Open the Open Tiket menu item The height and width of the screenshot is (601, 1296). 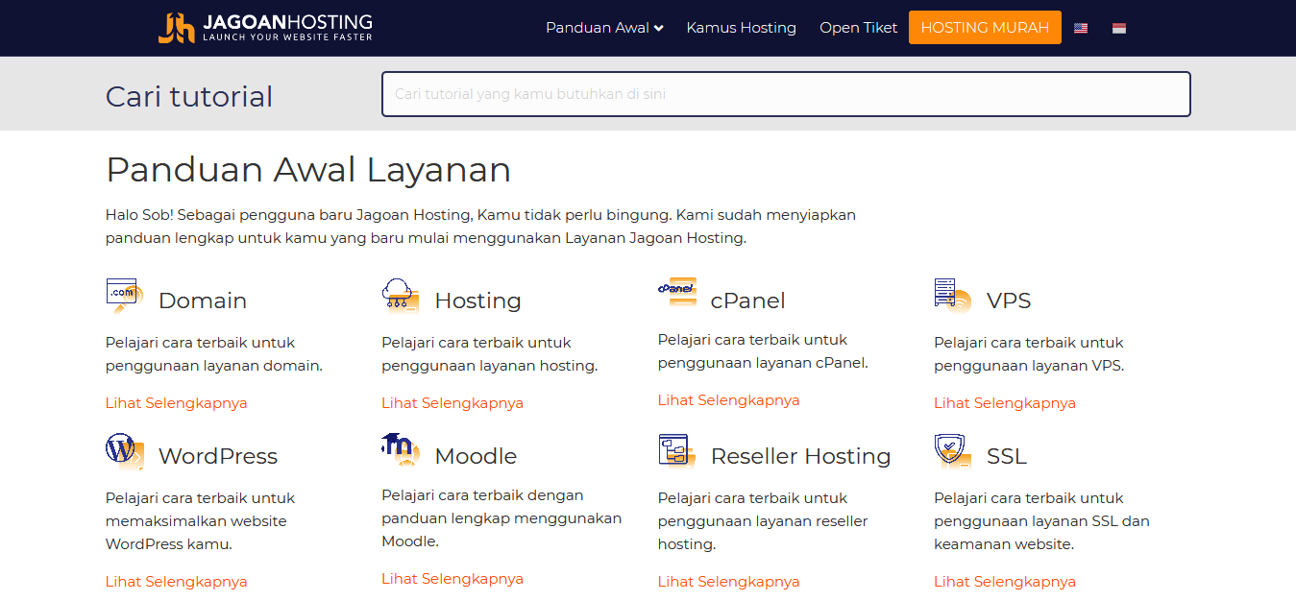[858, 28]
